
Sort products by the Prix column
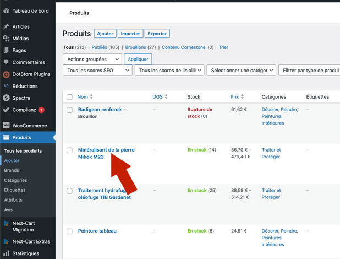click(234, 97)
